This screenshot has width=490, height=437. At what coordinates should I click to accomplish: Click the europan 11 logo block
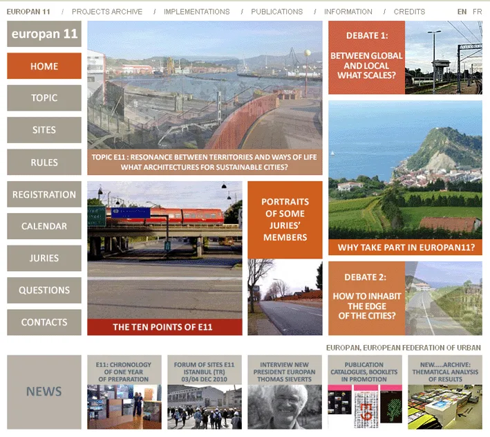[44, 34]
